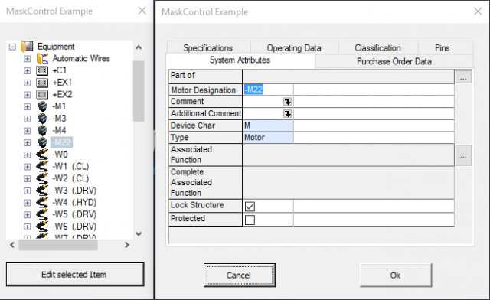Click the +EX2 cabinet icon
490x300 pixels.
pos(42,94)
